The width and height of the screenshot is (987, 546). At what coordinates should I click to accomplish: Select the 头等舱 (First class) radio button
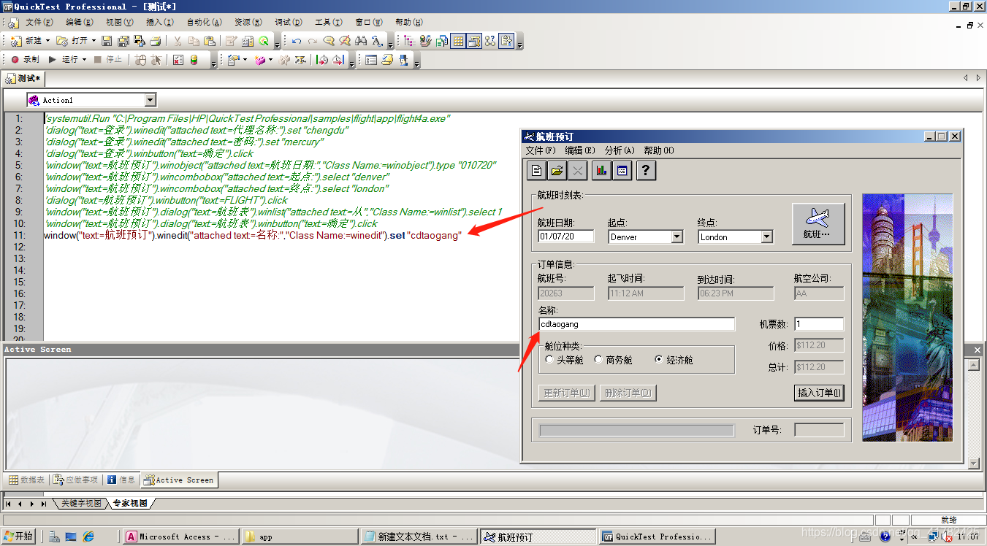550,359
